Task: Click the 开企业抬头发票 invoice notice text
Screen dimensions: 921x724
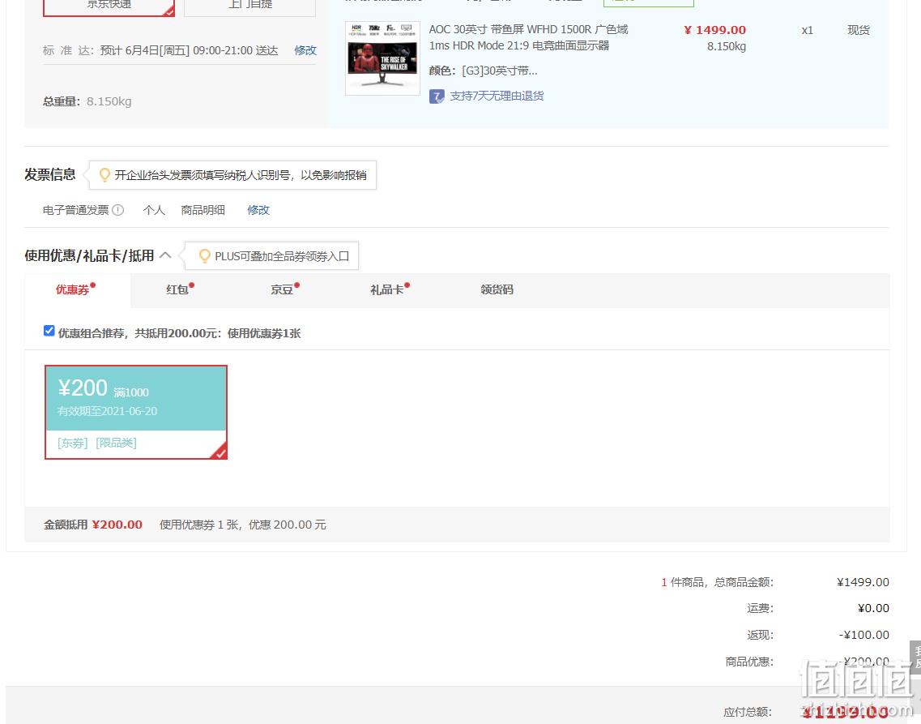Action: (x=241, y=175)
